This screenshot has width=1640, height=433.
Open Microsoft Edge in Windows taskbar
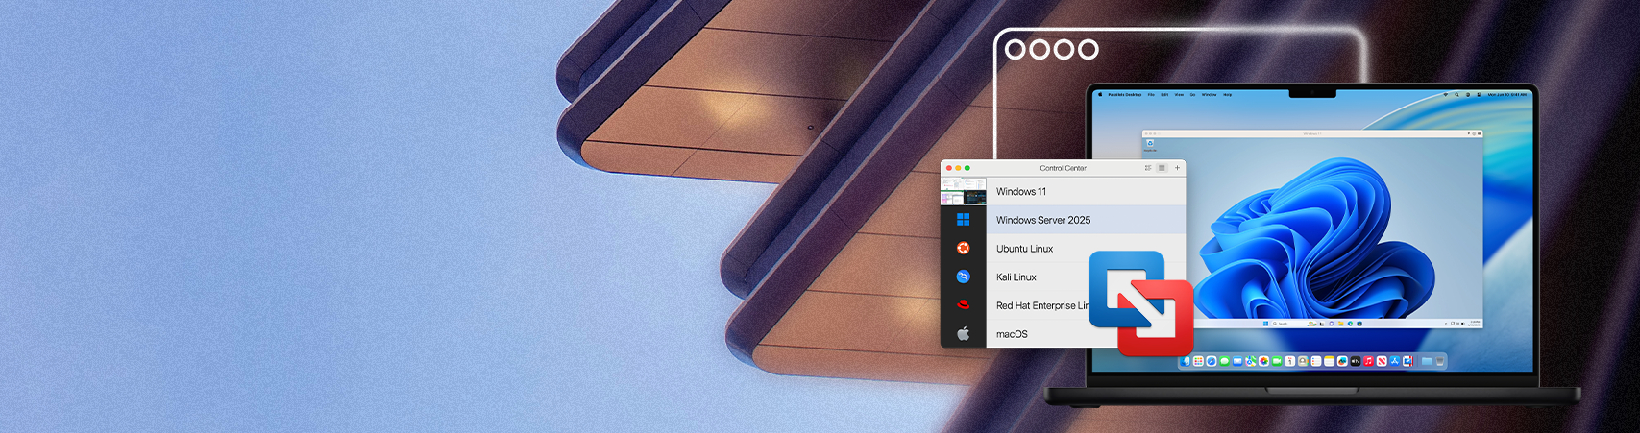[x=1350, y=324]
